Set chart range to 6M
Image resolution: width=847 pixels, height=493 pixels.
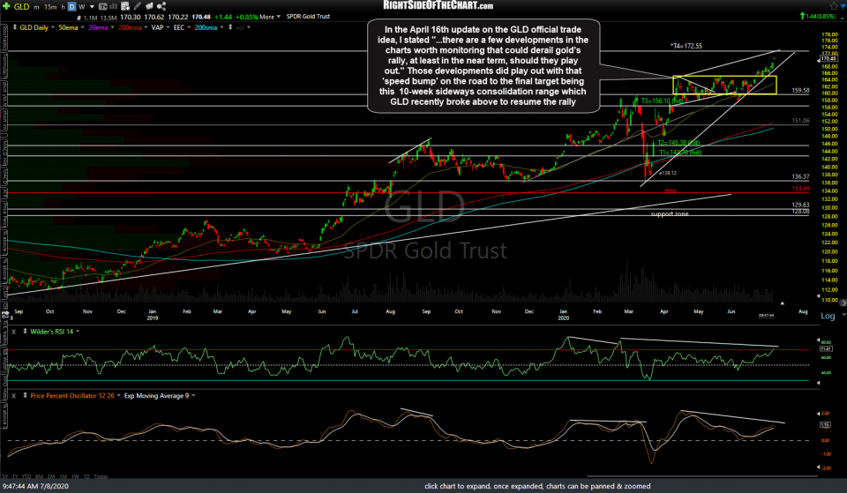39,476
